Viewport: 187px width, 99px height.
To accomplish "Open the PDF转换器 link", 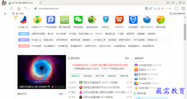I will pyautogui.click(x=36, y=46).
